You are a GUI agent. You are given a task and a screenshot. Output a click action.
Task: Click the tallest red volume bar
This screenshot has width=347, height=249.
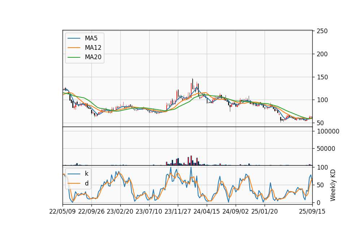[x=191, y=160]
